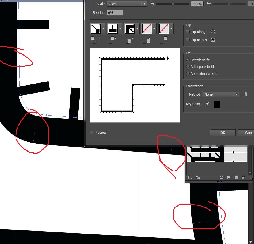Open the side tile dropdown arrow
The width and height of the screenshot is (254, 244).
click(120, 29)
